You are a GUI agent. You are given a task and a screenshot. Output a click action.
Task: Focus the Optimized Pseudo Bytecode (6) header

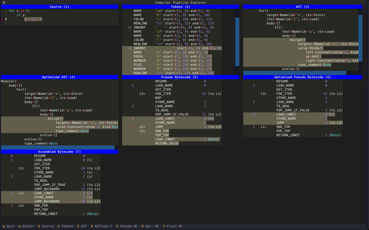point(303,77)
